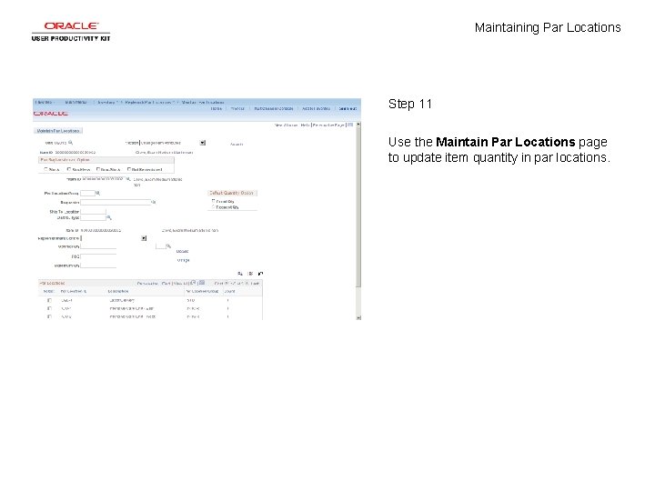Check the Stock replenishment option
Viewport: 655px width, 491px height.
pos(46,169)
